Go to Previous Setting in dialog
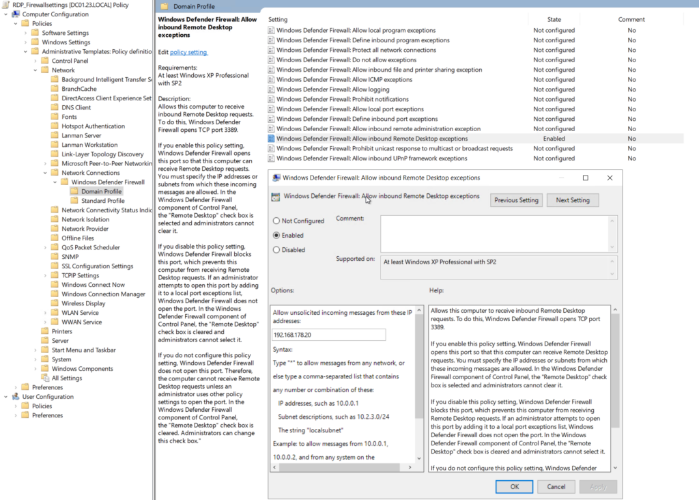 click(x=516, y=200)
